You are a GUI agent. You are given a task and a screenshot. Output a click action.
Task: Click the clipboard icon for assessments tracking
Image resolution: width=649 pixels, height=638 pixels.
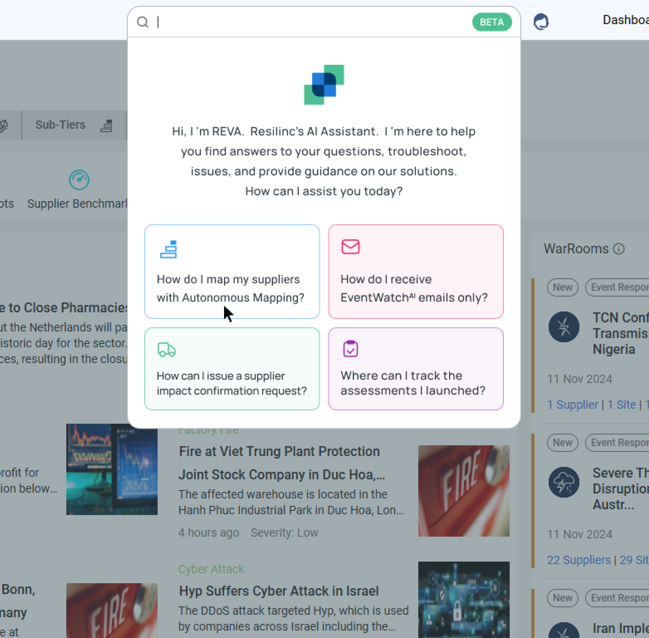pyautogui.click(x=350, y=349)
